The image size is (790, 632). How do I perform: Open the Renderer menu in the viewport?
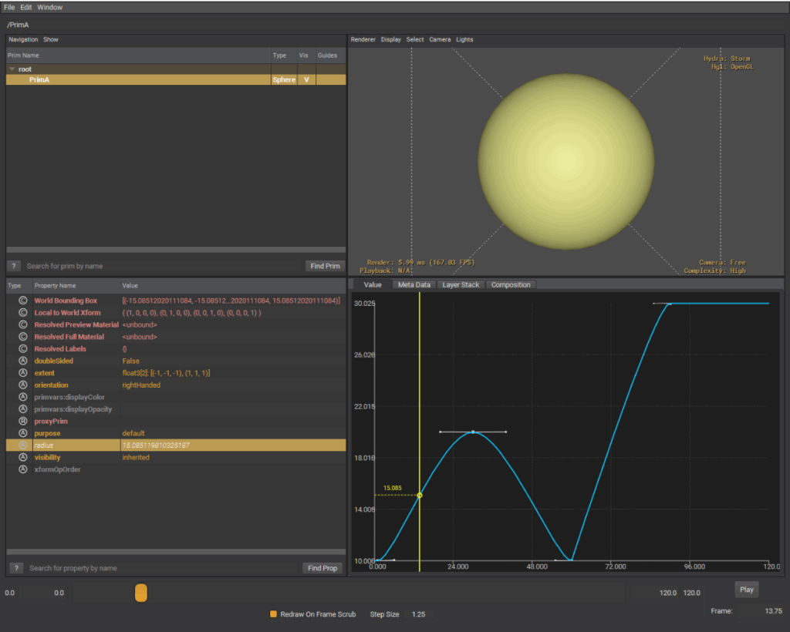tap(363, 39)
